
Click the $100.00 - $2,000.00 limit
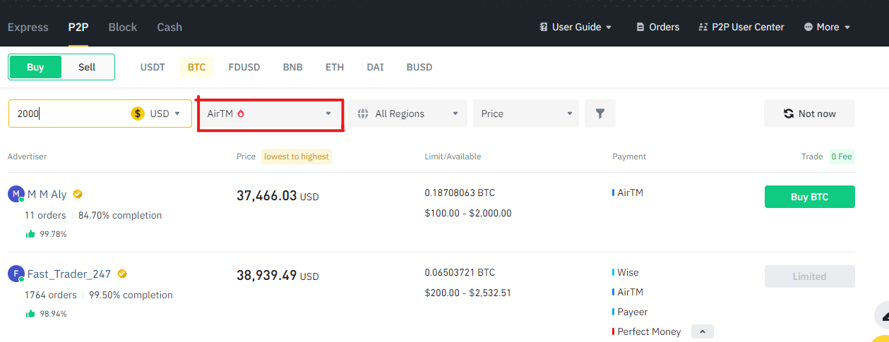(468, 213)
